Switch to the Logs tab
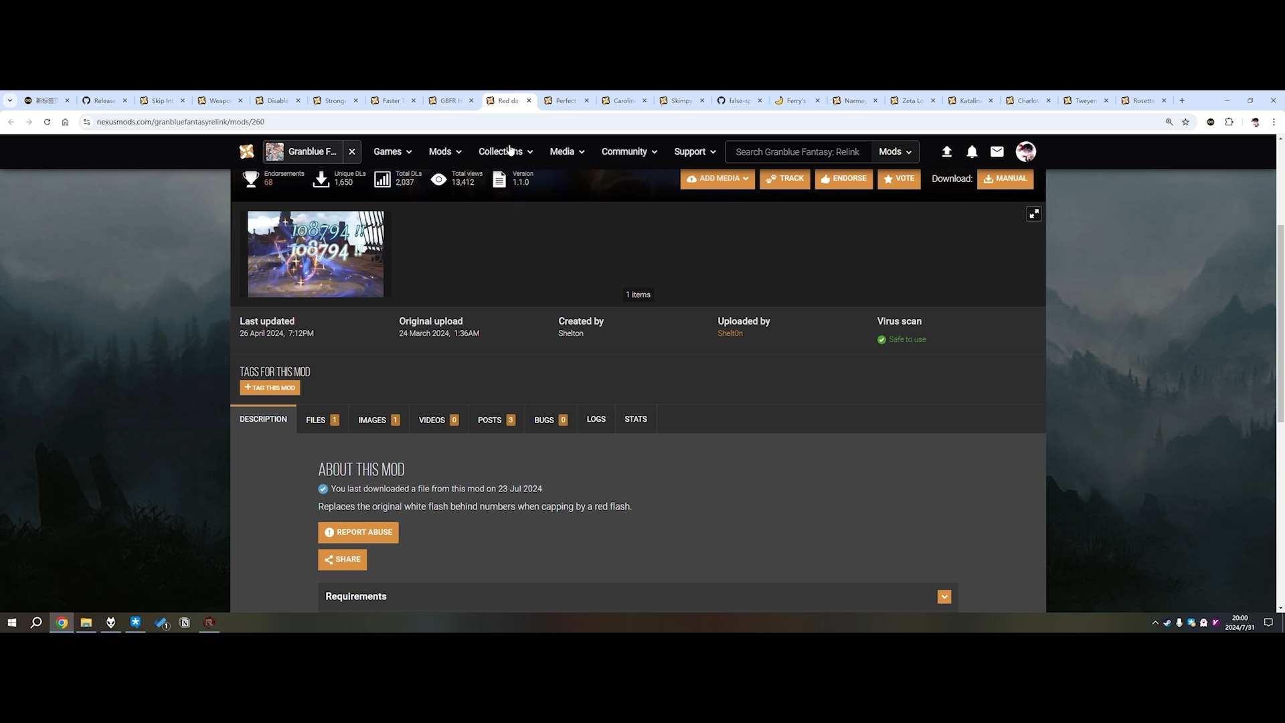Viewport: 1285px width, 723px height. coord(596,419)
